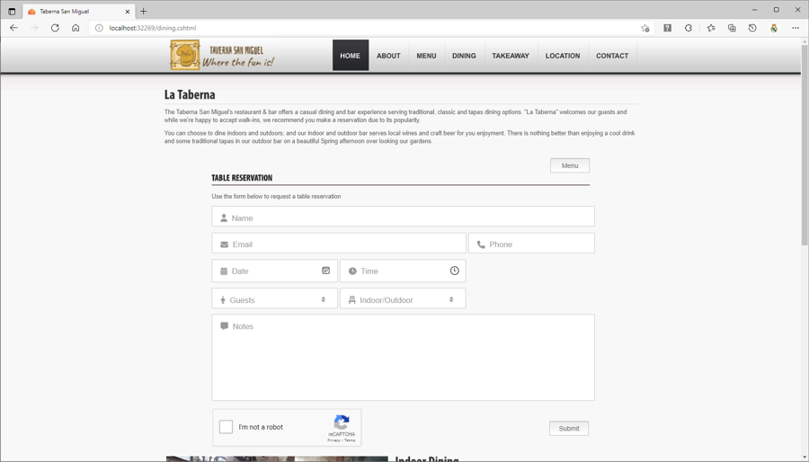Open the MENU navigation item
This screenshot has height=462, width=809.
[426, 55]
